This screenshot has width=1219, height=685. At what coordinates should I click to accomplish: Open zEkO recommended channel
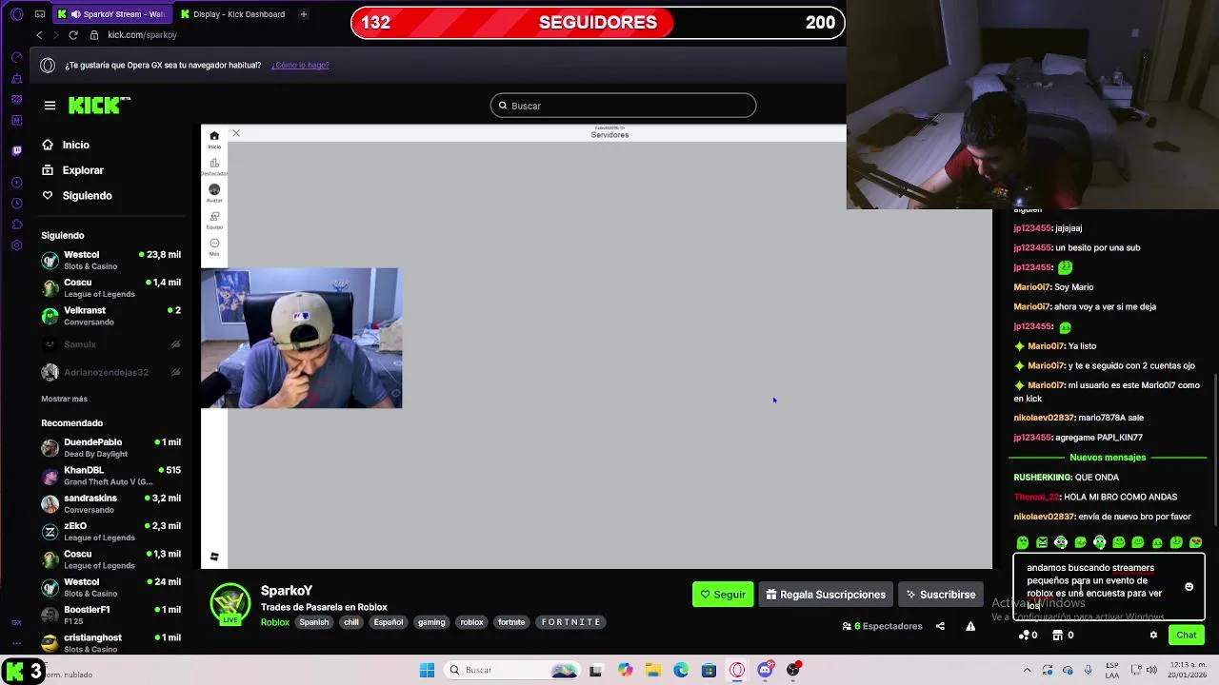tap(110, 531)
